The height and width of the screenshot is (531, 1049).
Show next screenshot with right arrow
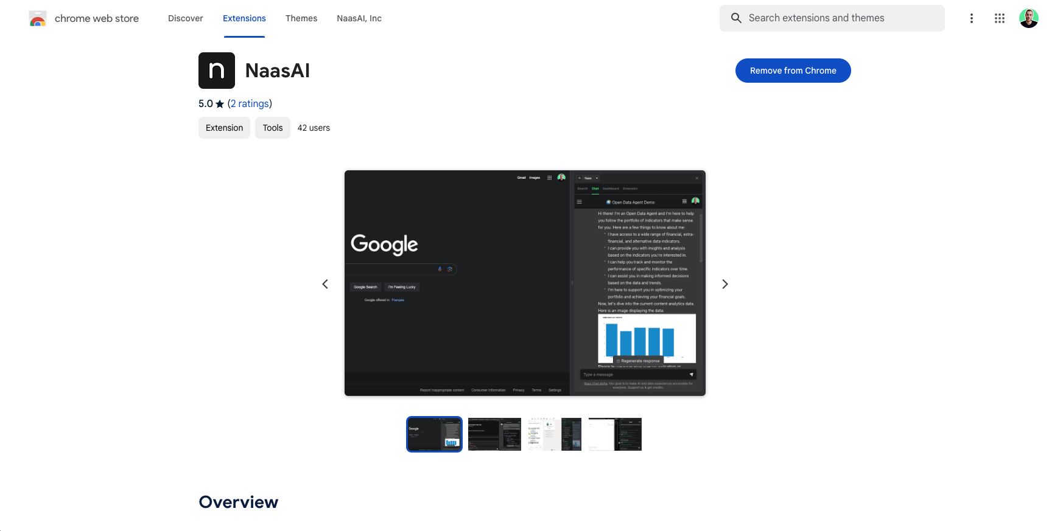coord(725,284)
